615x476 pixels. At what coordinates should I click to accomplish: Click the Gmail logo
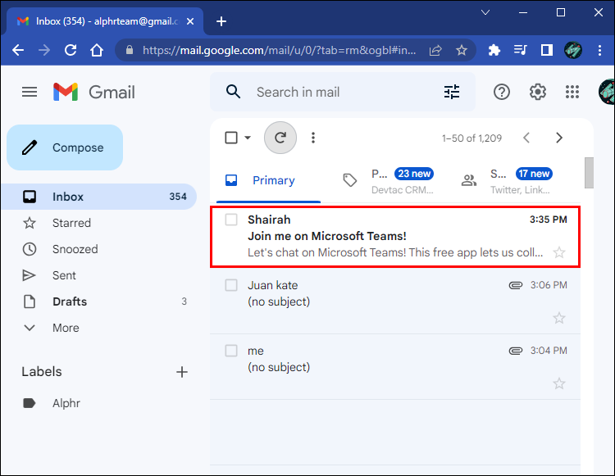[x=94, y=92]
